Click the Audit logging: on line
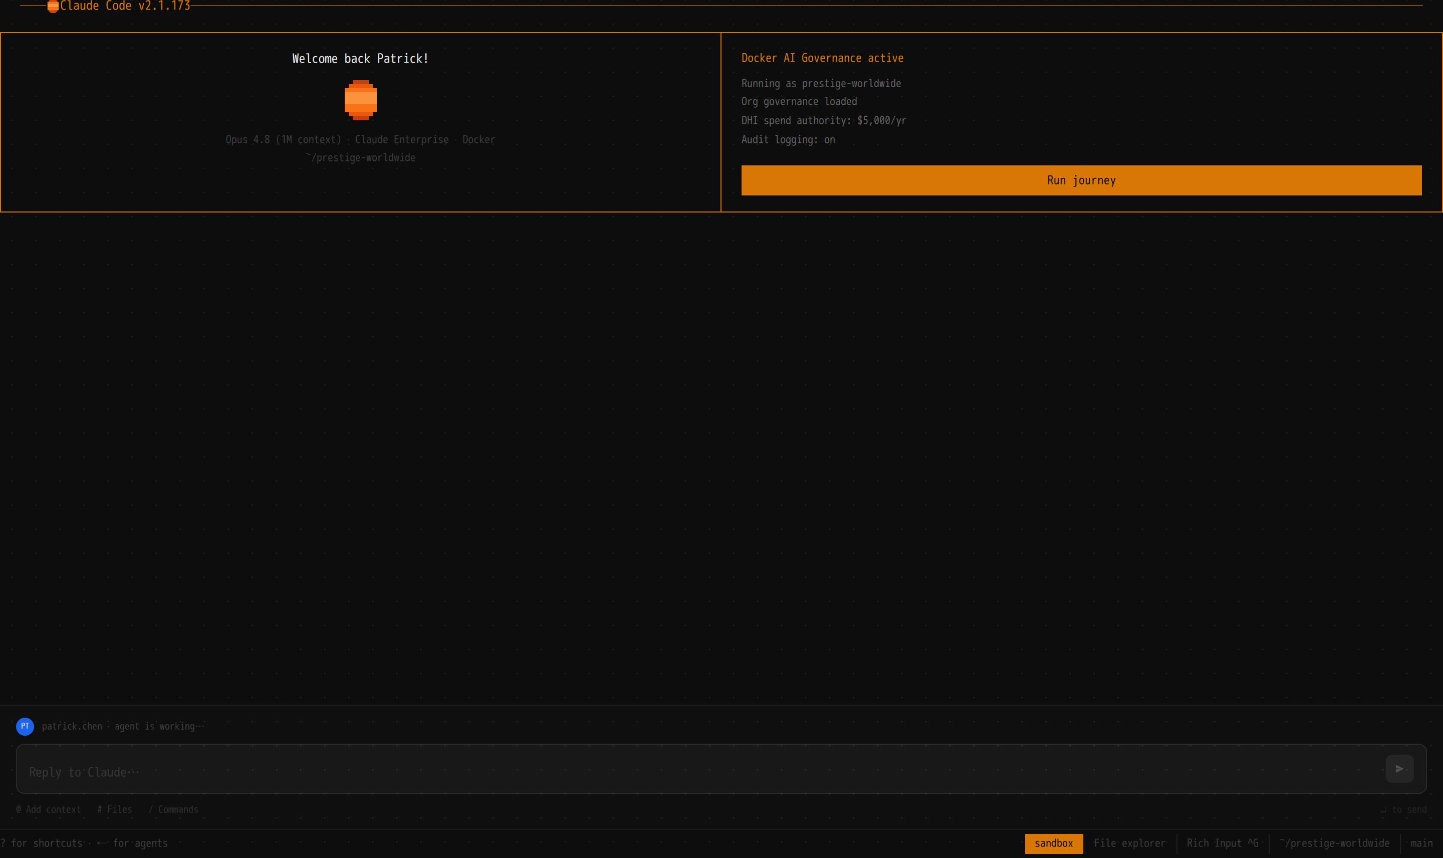This screenshot has height=858, width=1443. 788,139
